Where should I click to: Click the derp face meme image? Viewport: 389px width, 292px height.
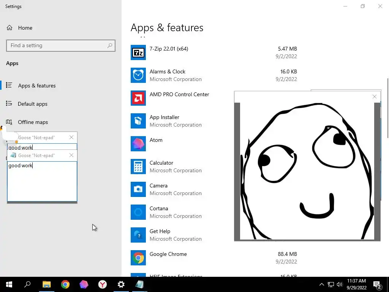click(307, 171)
